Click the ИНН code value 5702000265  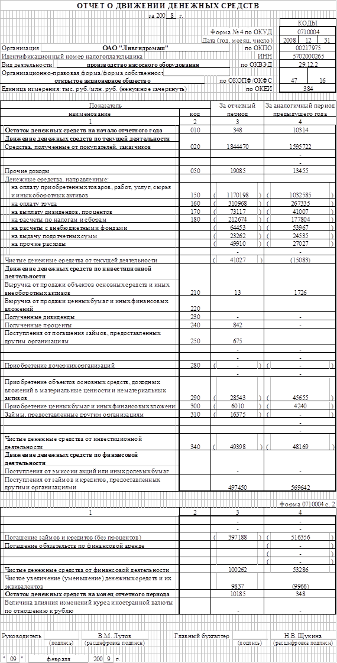pyautogui.click(x=308, y=56)
